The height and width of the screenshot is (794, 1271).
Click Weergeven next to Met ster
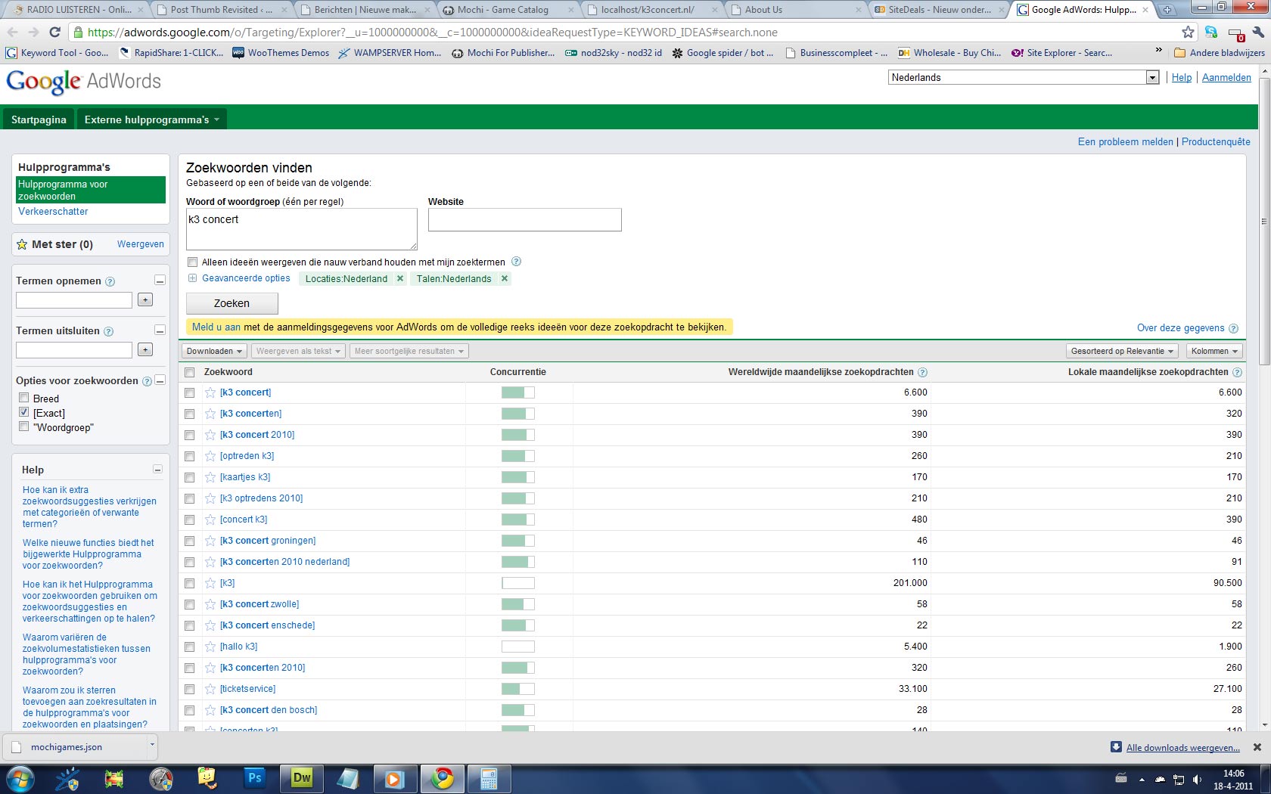click(141, 244)
